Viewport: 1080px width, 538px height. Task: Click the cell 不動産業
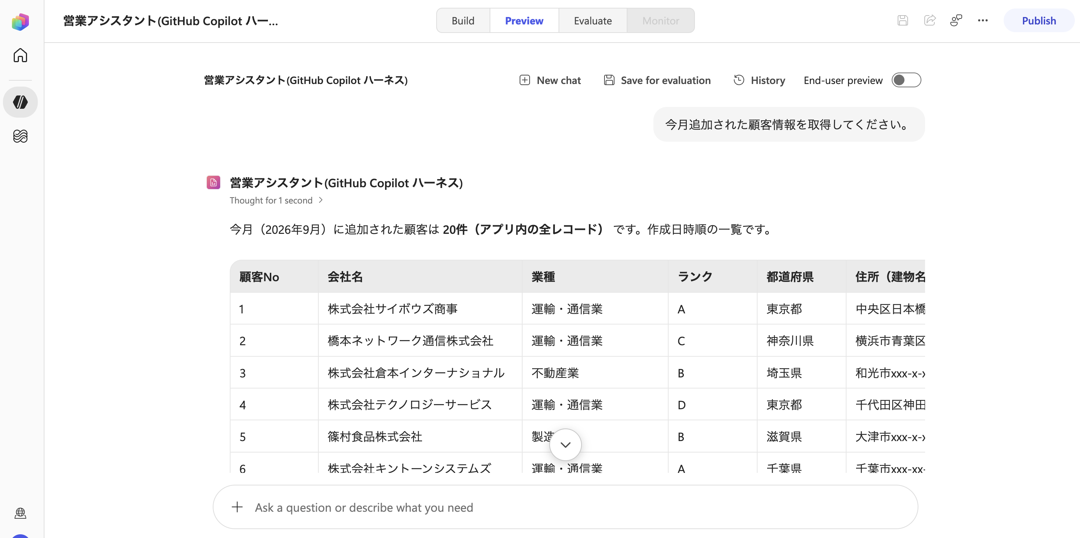click(x=595, y=373)
